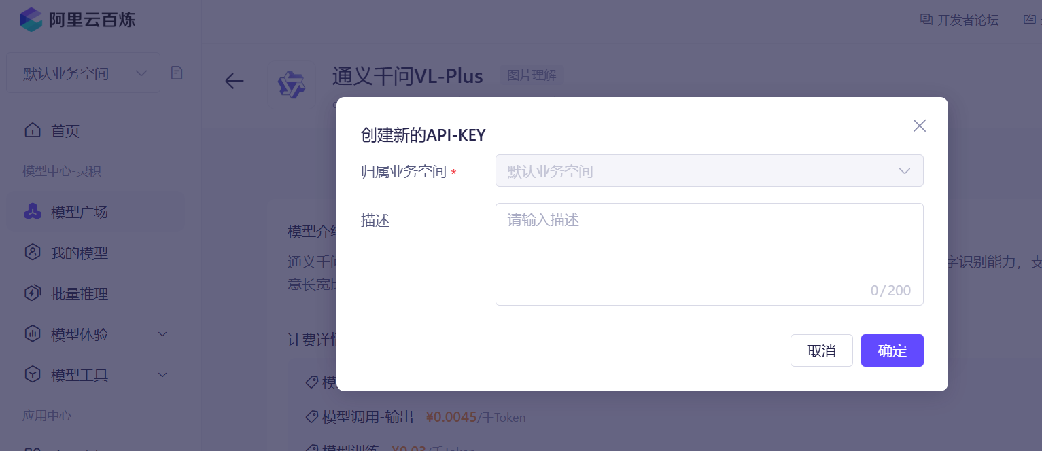
Task: Click the 模型工具 hexagon icon
Action: (32, 375)
